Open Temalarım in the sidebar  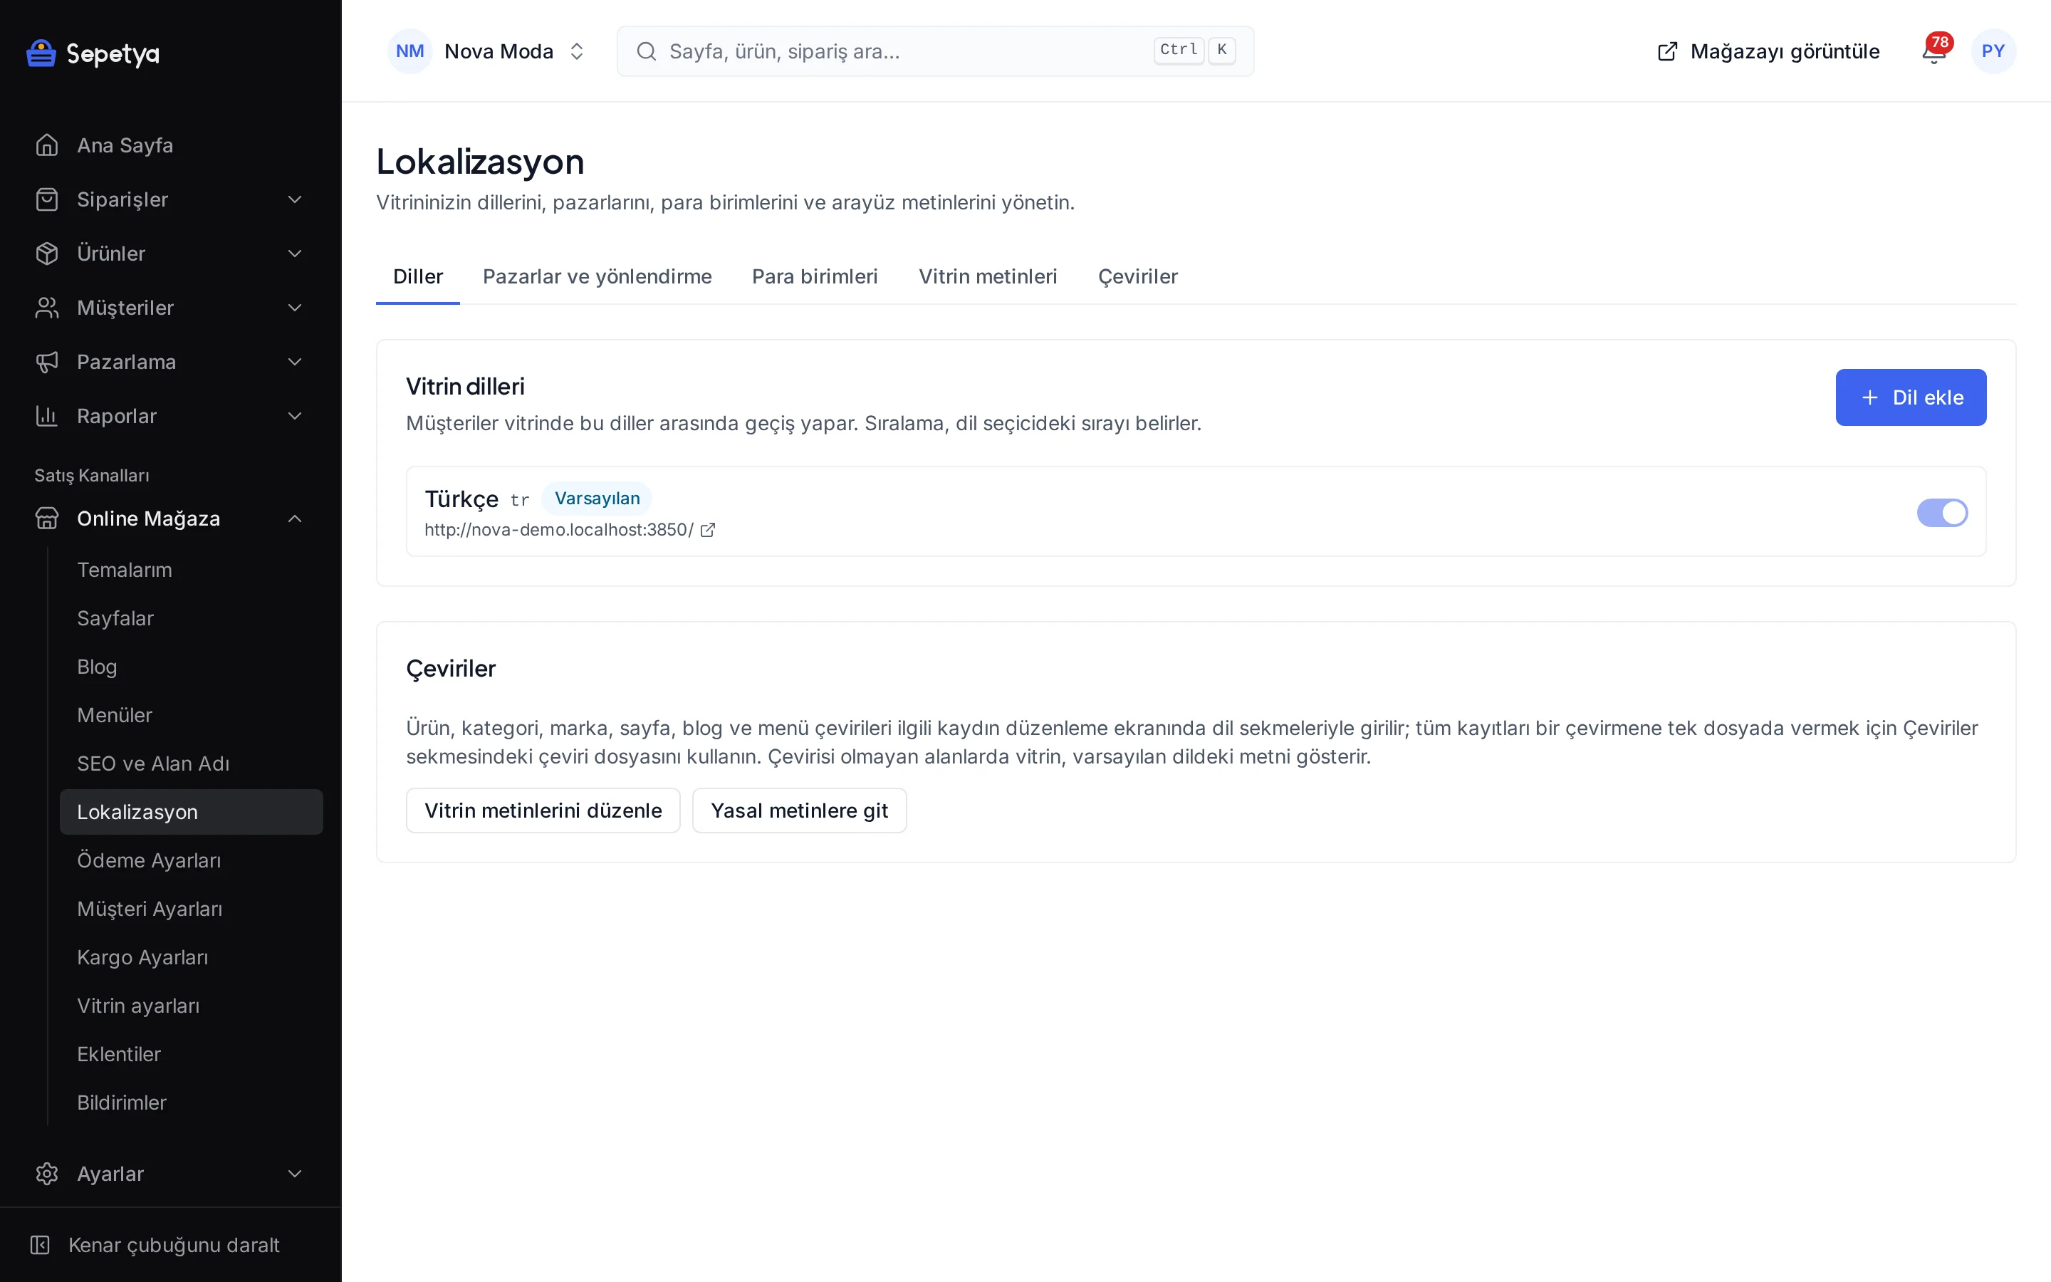pyautogui.click(x=192, y=570)
